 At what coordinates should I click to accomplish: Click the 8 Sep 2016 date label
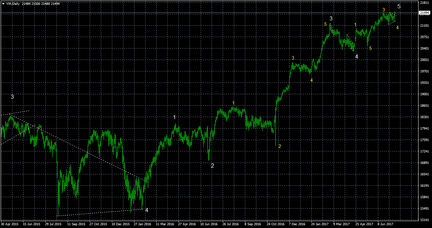[253, 225]
